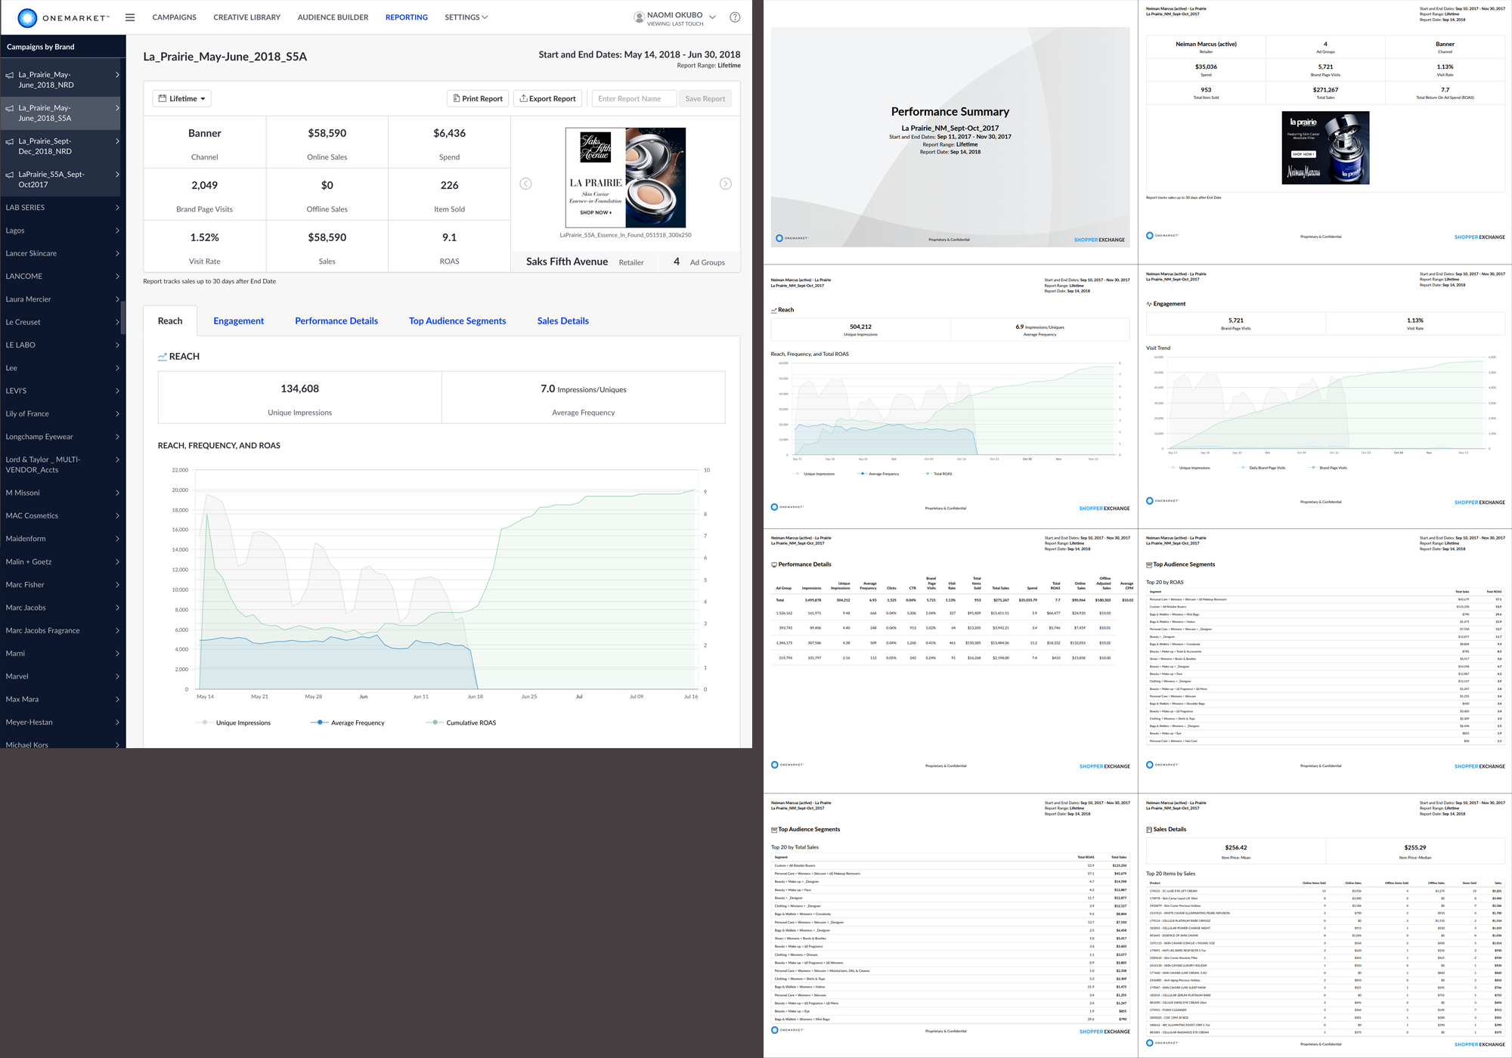
Task: Open the Audience Builder menu
Action: [333, 17]
